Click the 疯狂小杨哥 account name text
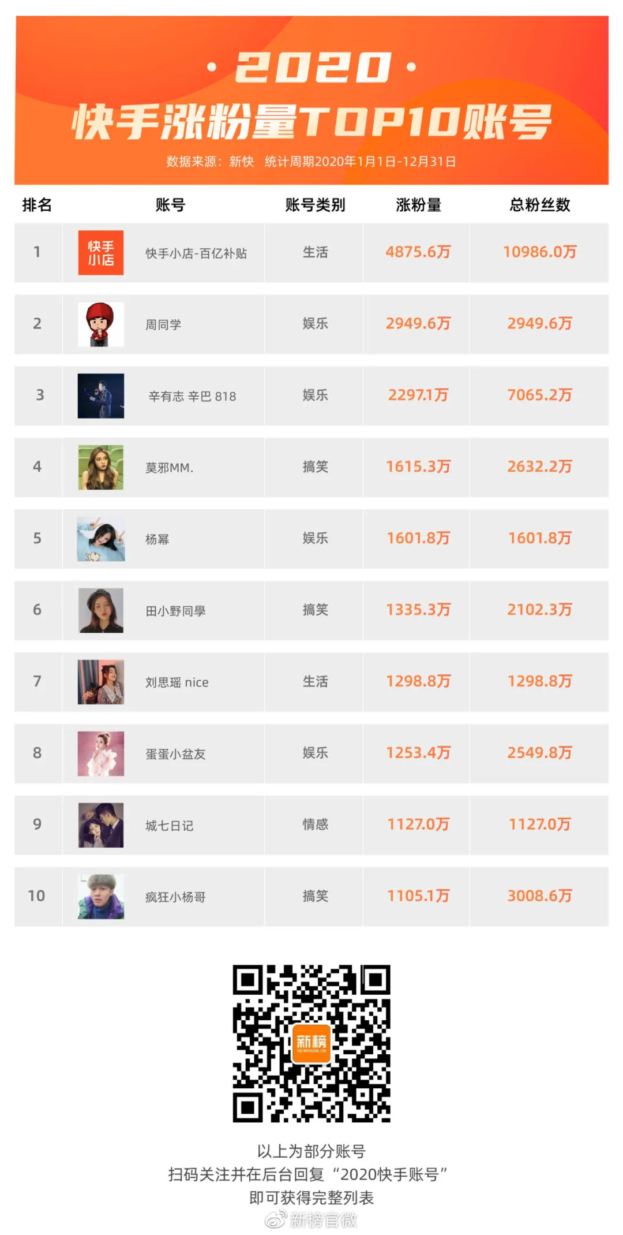The width and height of the screenshot is (623, 1235). tap(175, 897)
